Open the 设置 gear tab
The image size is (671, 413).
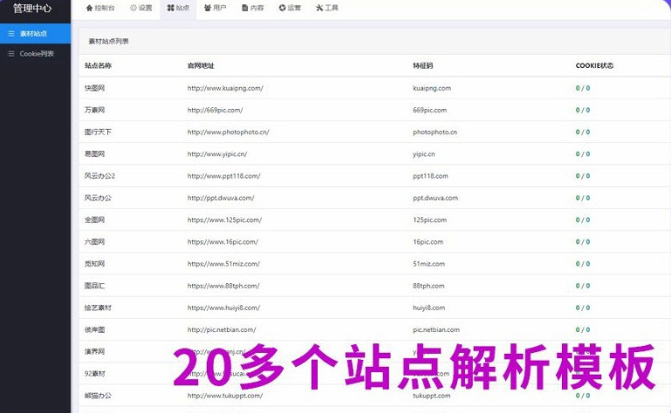[141, 8]
